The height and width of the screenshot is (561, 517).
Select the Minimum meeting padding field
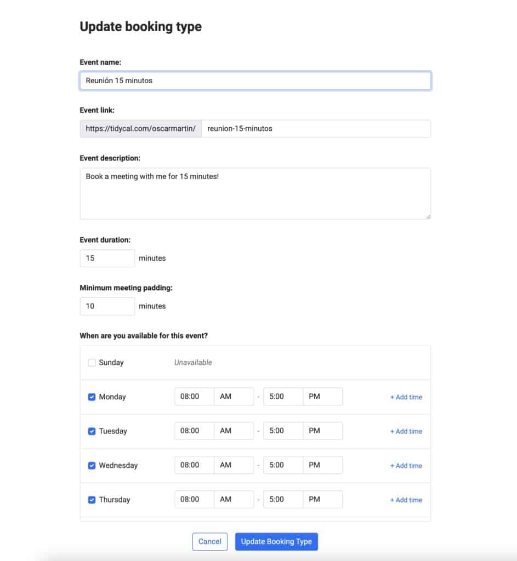point(107,306)
